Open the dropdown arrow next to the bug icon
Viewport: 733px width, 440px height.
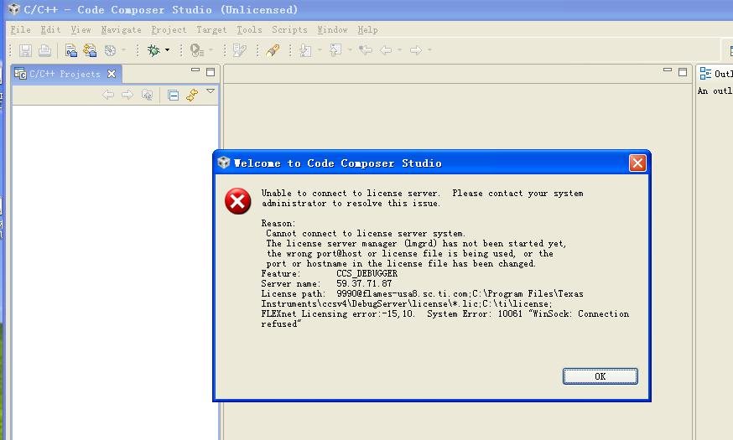[167, 50]
